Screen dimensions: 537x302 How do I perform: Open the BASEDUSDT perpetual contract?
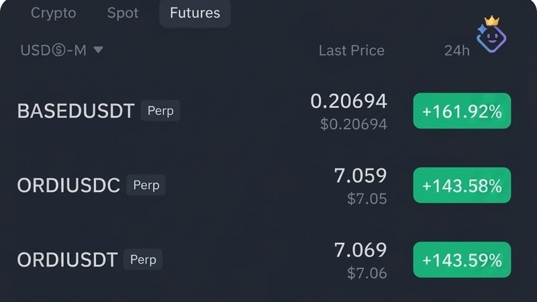pos(76,111)
